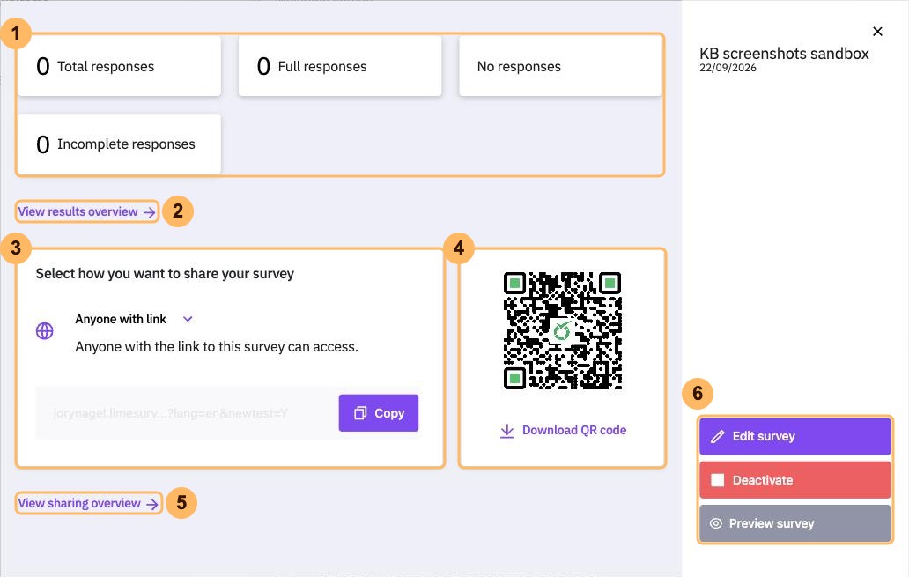Select the Incomplete responses card
Viewport: 909px width, 577px height.
click(x=120, y=144)
